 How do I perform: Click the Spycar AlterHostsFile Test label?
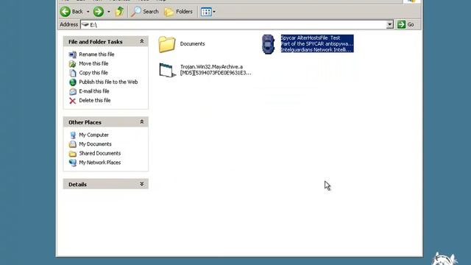(x=317, y=43)
